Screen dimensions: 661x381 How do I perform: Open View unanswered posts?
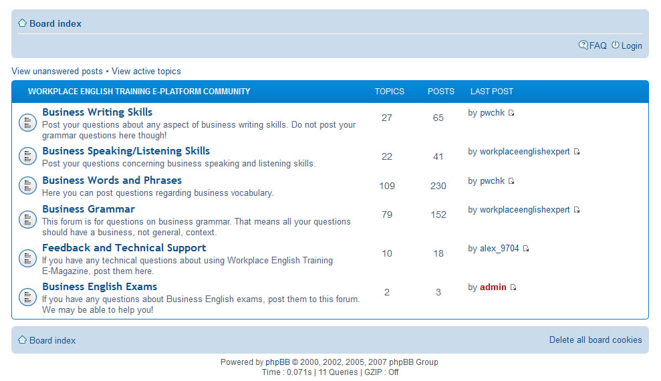pos(57,72)
